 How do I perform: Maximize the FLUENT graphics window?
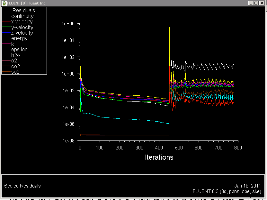pos(256,3)
